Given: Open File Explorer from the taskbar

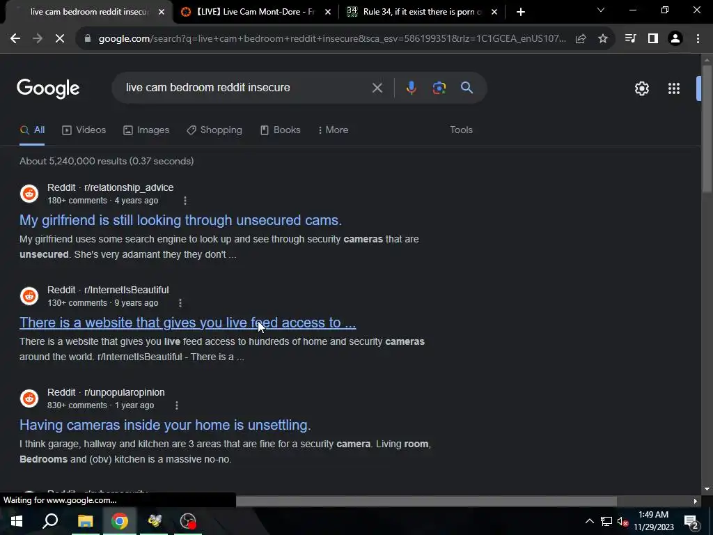Looking at the screenshot, I should (85, 521).
